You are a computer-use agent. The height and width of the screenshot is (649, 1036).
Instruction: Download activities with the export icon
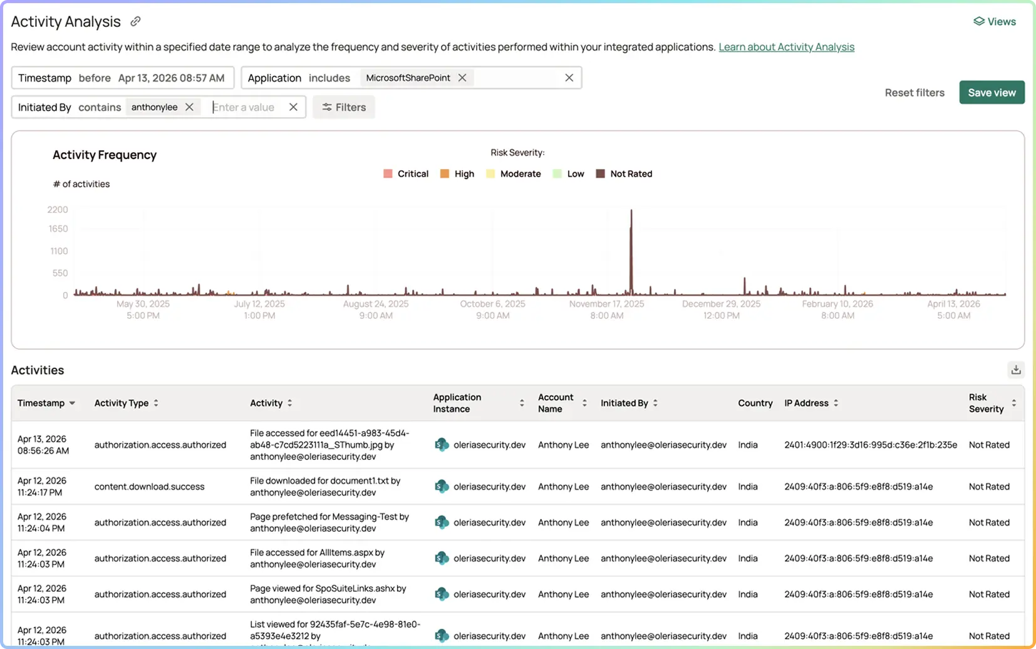[x=1016, y=370]
